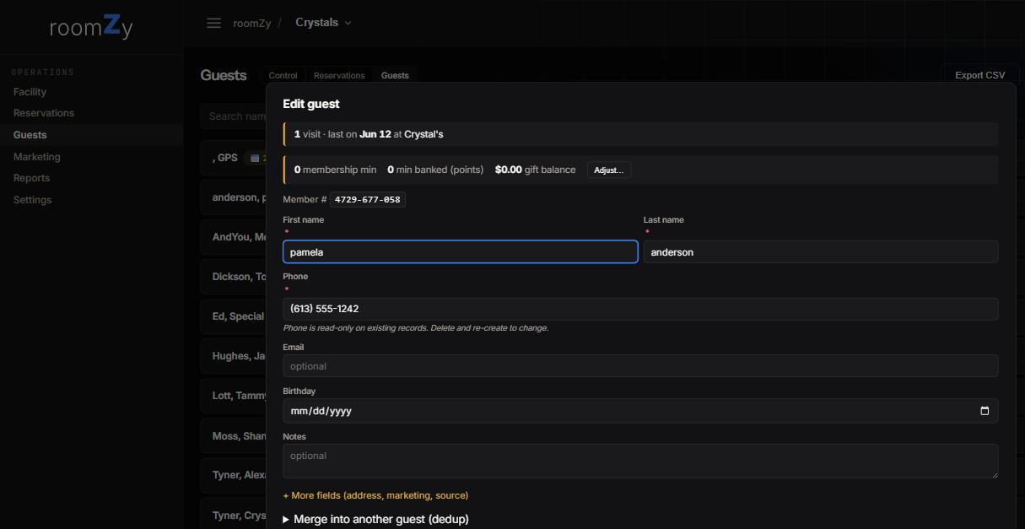Viewport: 1025px width, 529px height.
Task: Click the badge icon in GPS row
Action: [x=255, y=158]
